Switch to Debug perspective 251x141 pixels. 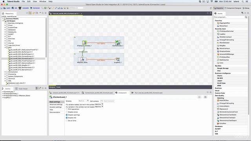[246, 8]
